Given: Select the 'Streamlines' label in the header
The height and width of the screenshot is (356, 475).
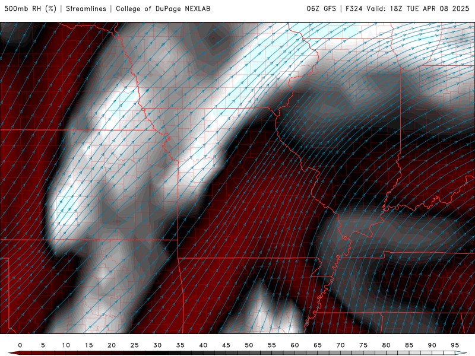Looking at the screenshot, I should [x=86, y=8].
